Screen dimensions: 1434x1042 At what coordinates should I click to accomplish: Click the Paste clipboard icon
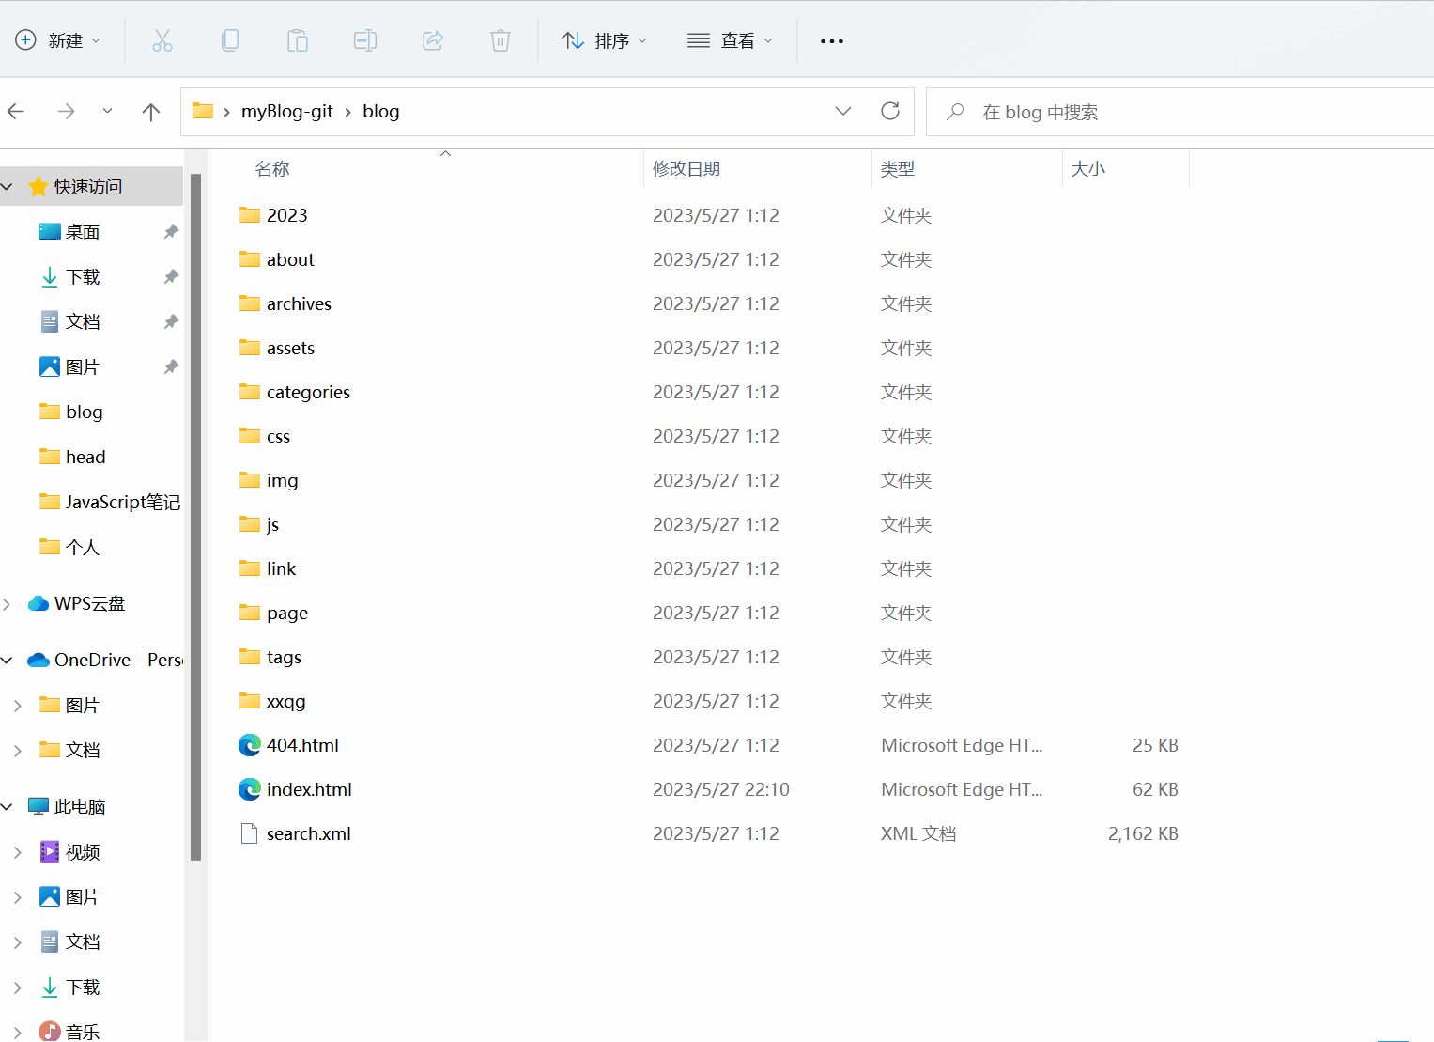coord(298,40)
